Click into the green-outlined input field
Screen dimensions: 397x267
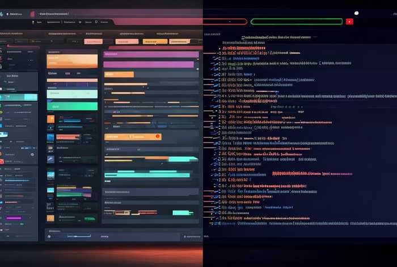click(x=297, y=22)
